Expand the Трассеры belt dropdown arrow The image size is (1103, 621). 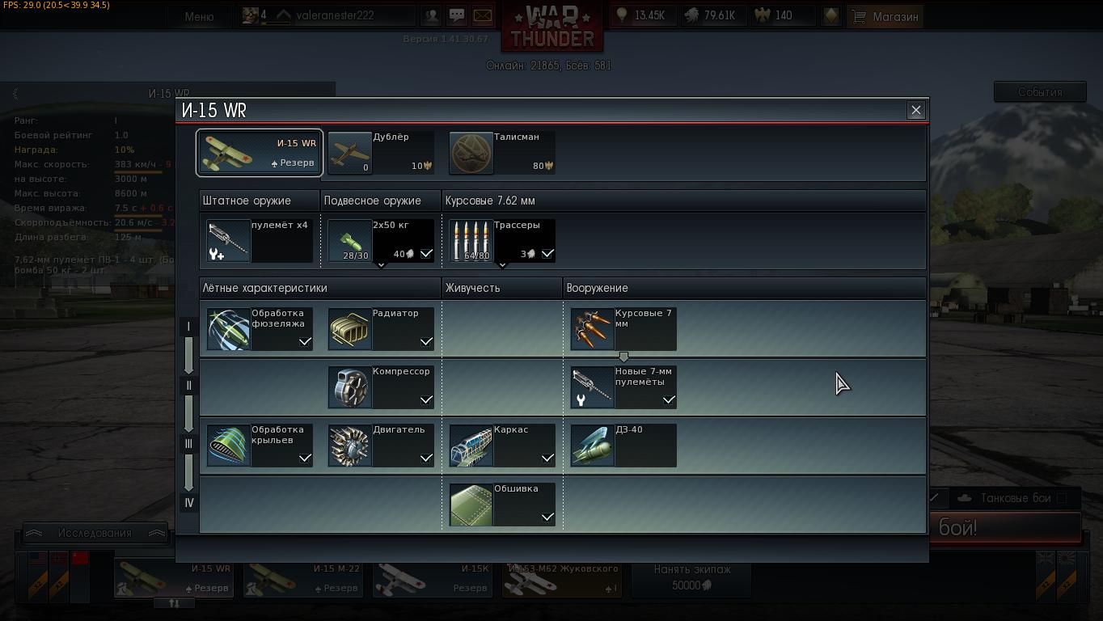(x=502, y=265)
